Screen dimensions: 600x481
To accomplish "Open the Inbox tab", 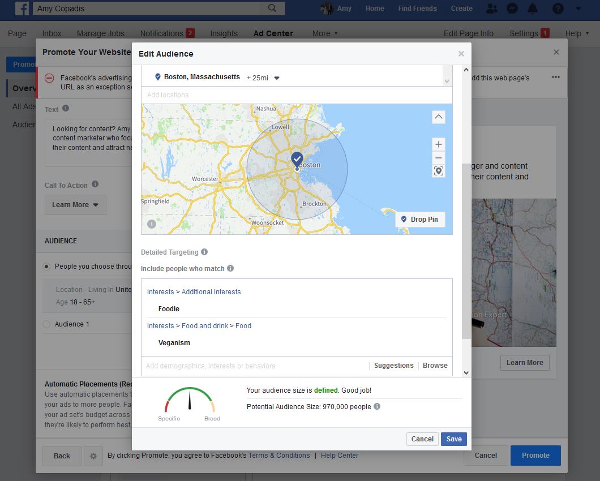I will [x=52, y=33].
